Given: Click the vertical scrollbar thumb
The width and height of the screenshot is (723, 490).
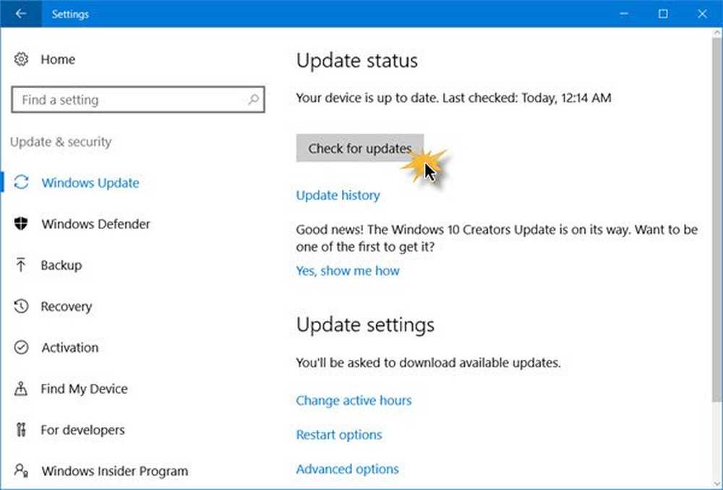Looking at the screenshot, I should coord(717,219).
